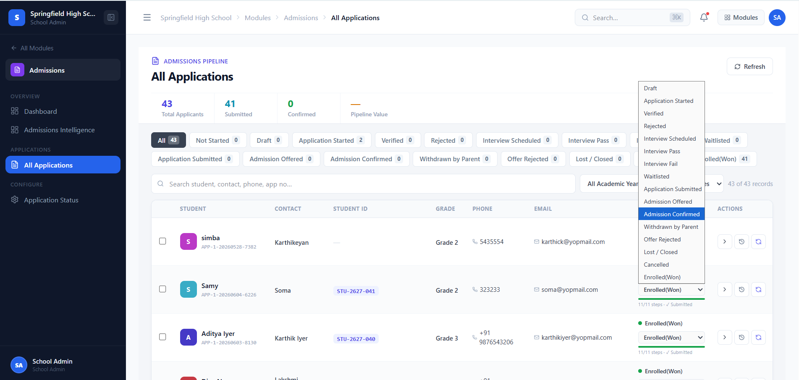Select checkbox for Aditya Iyer row

[x=162, y=337]
